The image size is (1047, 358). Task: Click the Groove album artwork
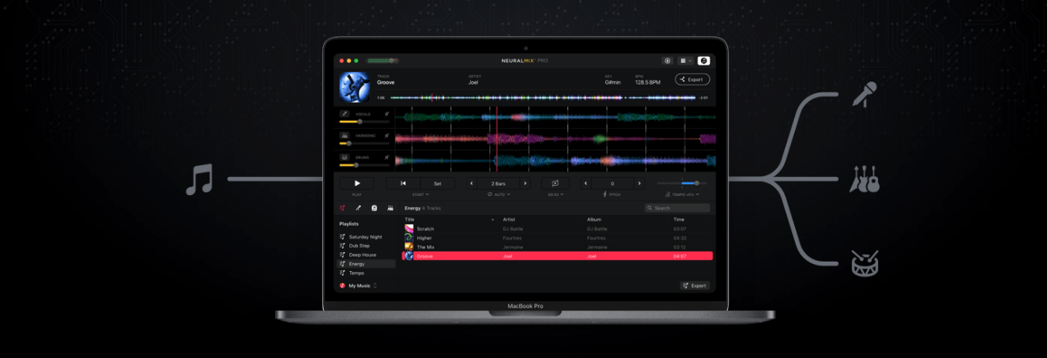(353, 87)
